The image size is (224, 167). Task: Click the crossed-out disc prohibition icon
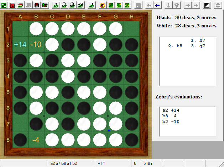[103, 5]
